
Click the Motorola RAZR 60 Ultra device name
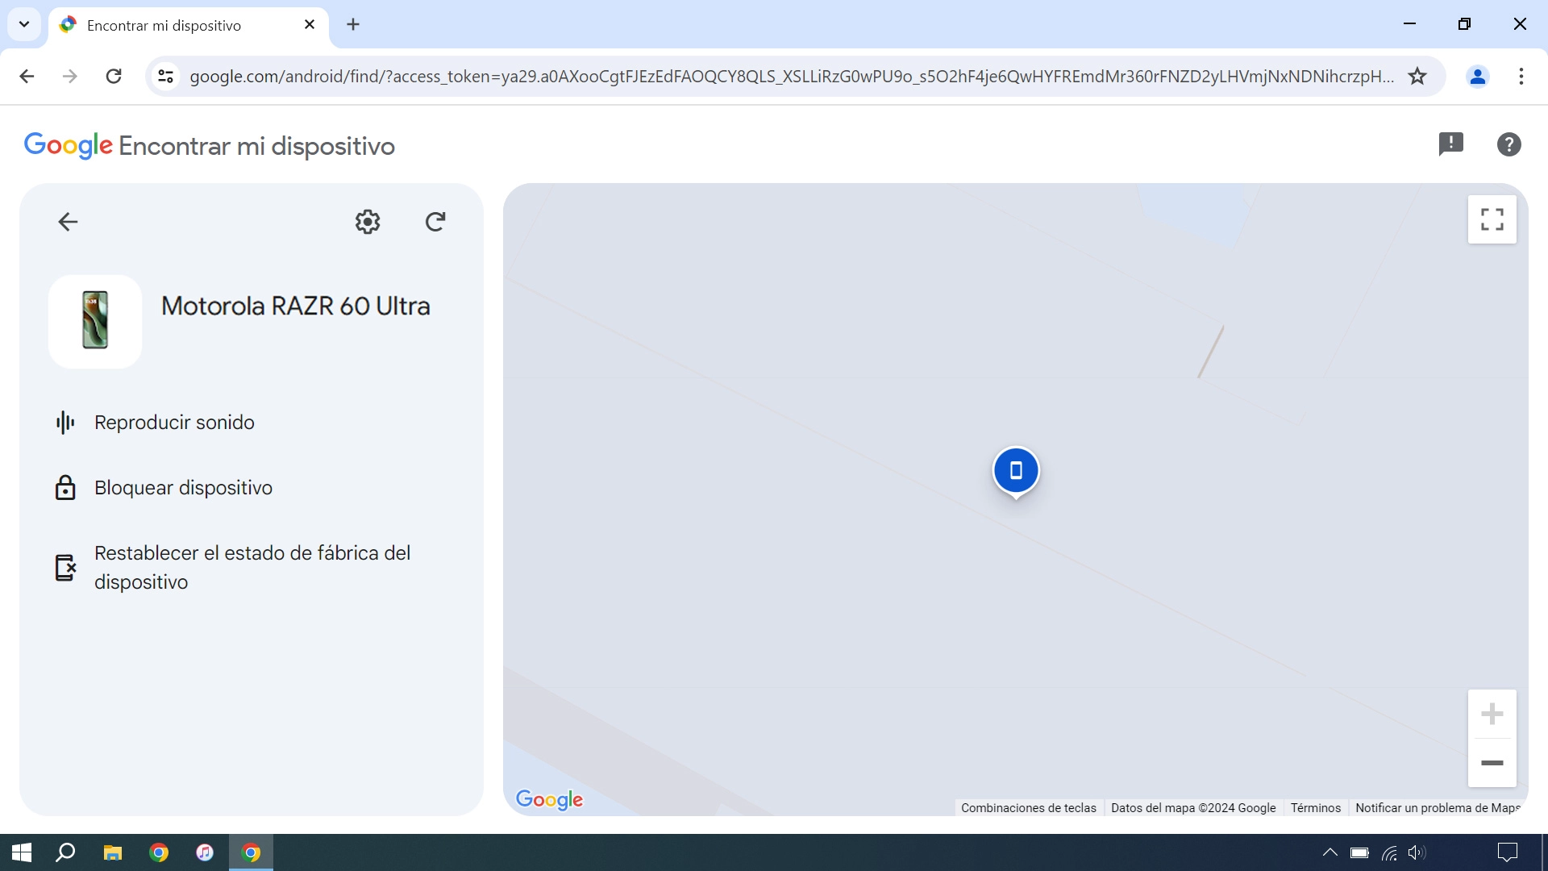point(296,306)
